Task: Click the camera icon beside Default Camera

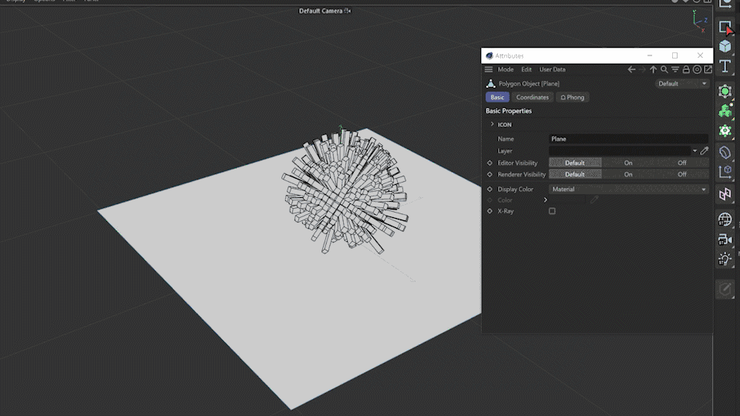Action: [348, 11]
